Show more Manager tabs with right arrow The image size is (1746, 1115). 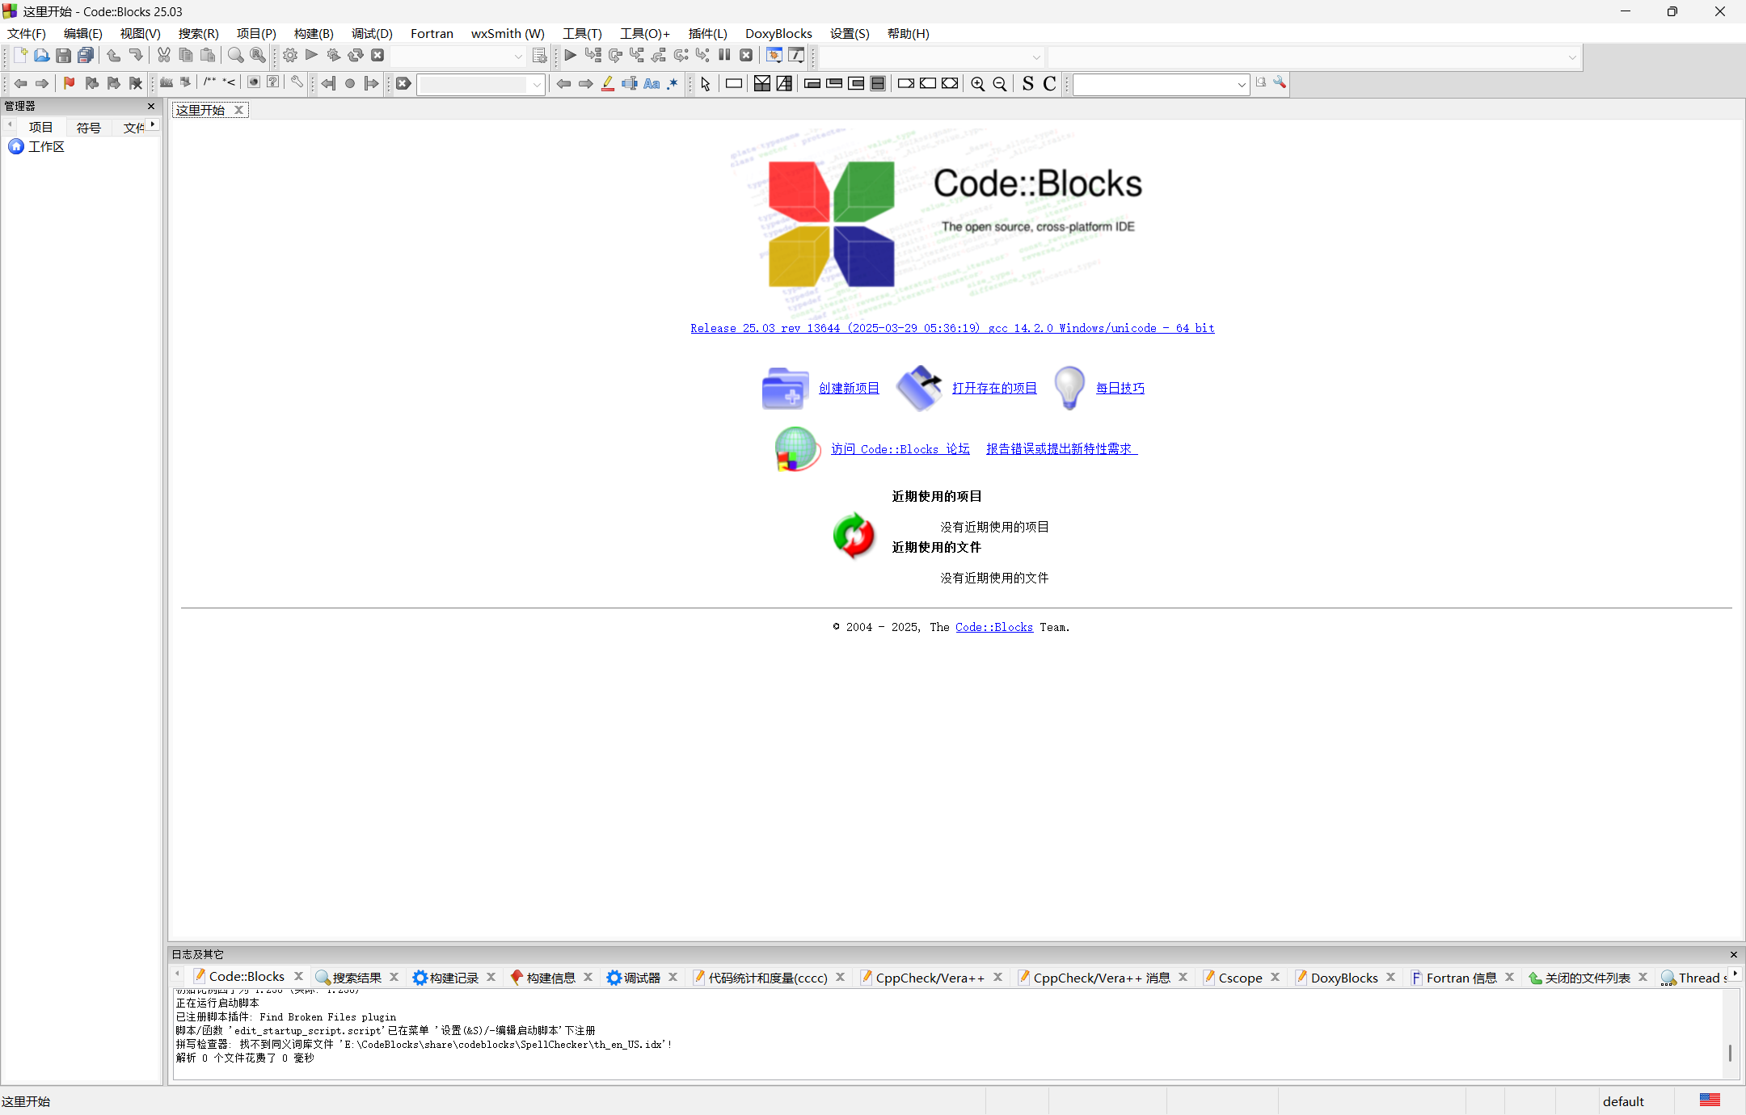(153, 124)
